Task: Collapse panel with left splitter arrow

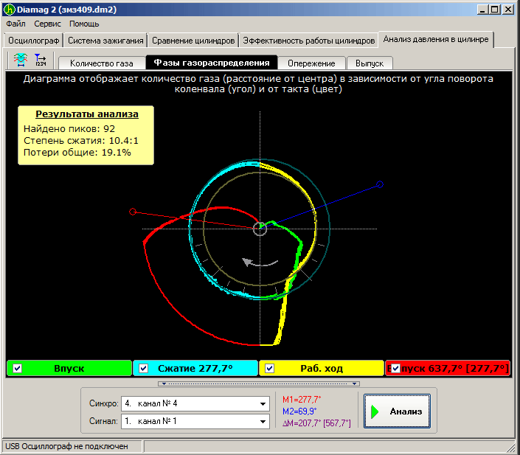Action: pyautogui.click(x=164, y=383)
